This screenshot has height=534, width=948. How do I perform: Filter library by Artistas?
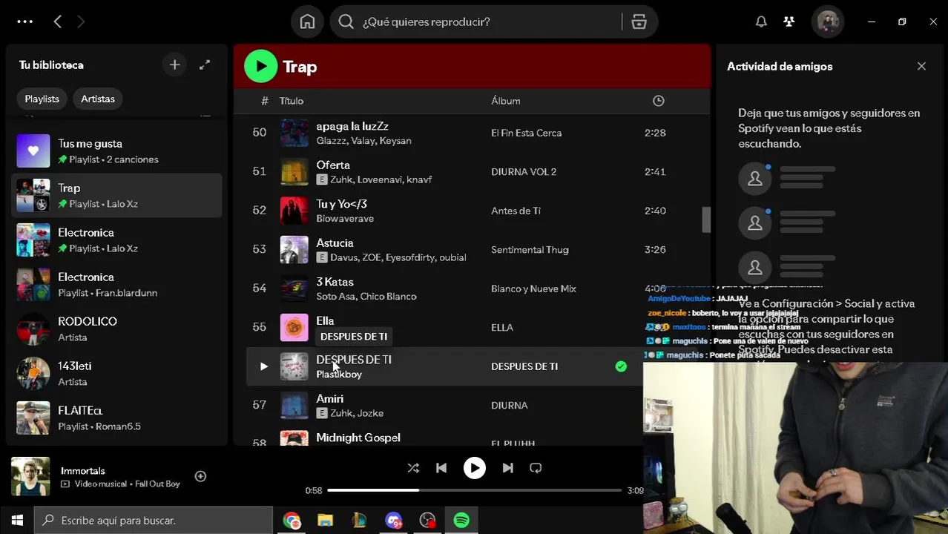(97, 99)
